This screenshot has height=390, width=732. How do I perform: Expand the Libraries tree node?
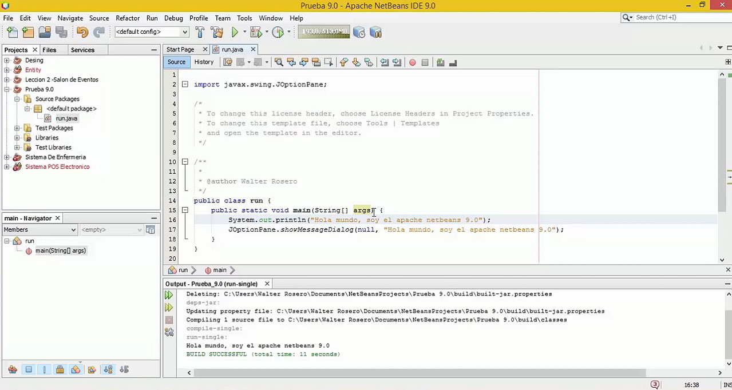pos(17,138)
